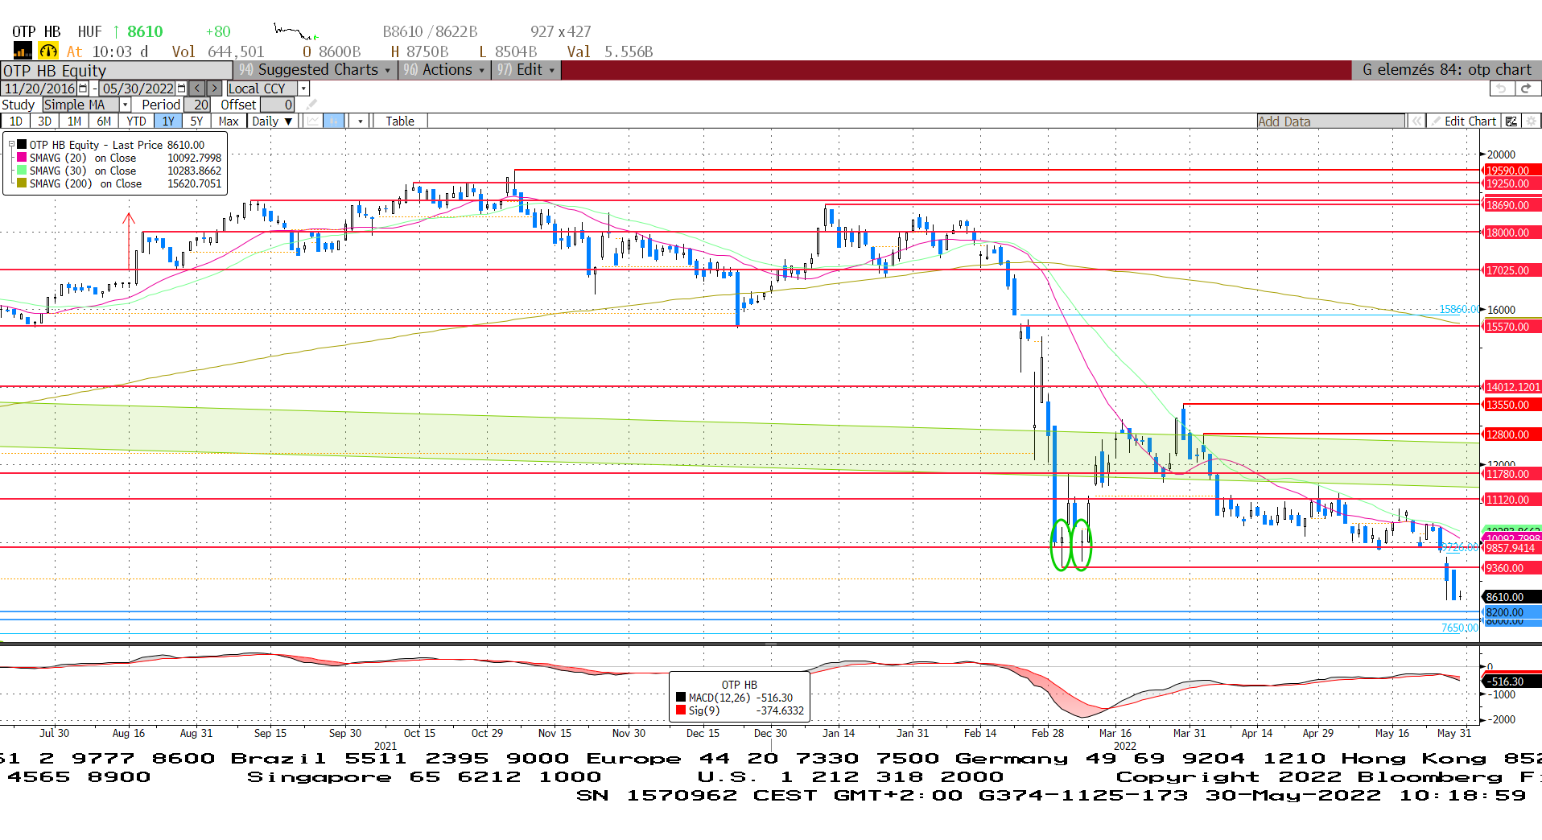1542x840 pixels.
Task: Click the SMAVG (200) value 15620.7051
Action: click(194, 183)
